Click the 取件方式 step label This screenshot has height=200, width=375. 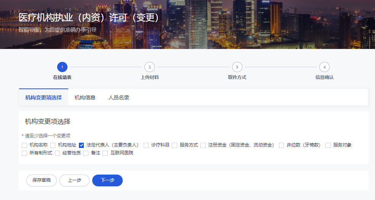click(237, 77)
